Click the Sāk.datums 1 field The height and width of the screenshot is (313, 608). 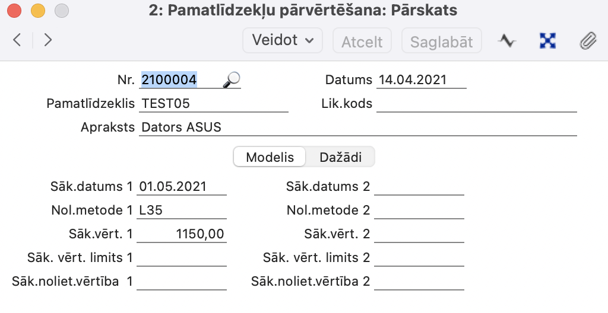pyautogui.click(x=182, y=187)
